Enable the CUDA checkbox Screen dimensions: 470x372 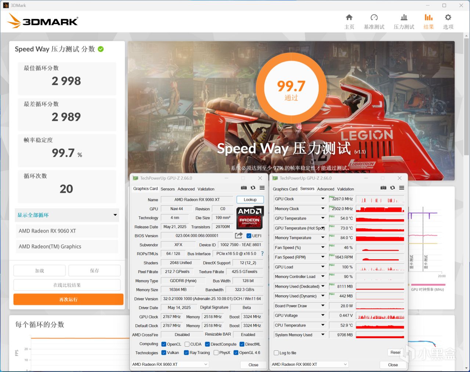187,344
